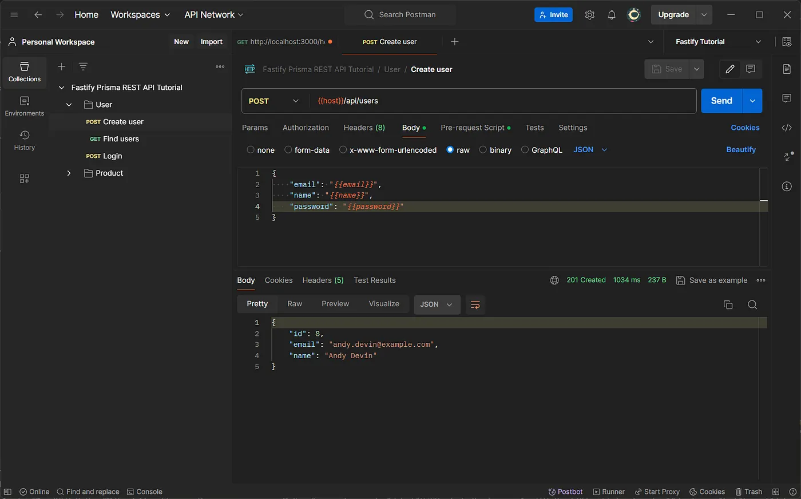Copy response body with the copy icon
The height and width of the screenshot is (499, 801).
pos(728,304)
